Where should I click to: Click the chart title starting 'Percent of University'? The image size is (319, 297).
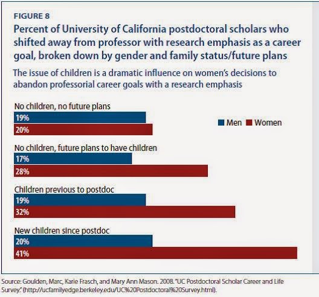[157, 42]
